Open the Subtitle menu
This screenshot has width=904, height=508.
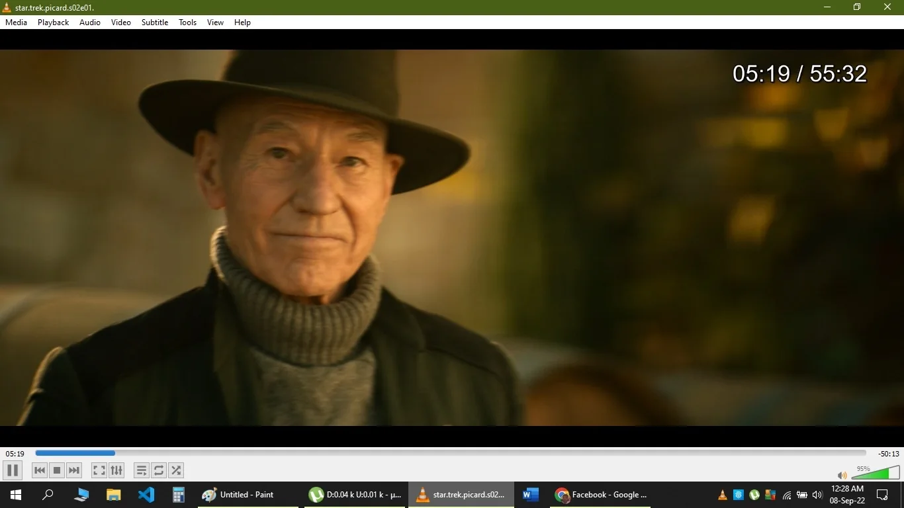click(155, 22)
